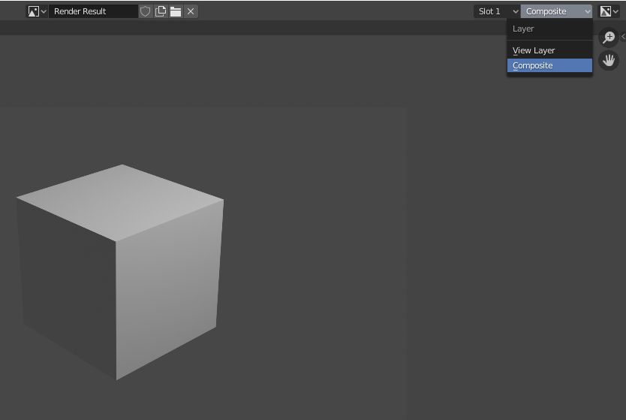Viewport: 626px width, 420px height.
Task: Open the display channels dropdown icon
Action: 609,11
